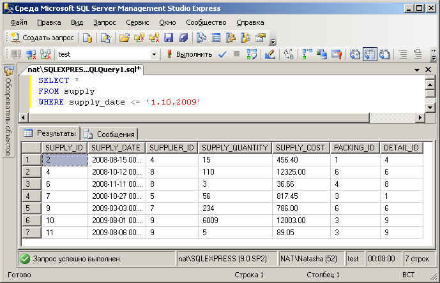Click the Summary list icon
Viewport: 440px width, 283px height.
216,38
